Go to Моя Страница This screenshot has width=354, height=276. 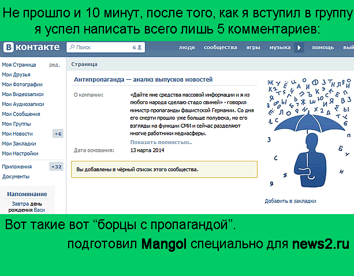19,65
